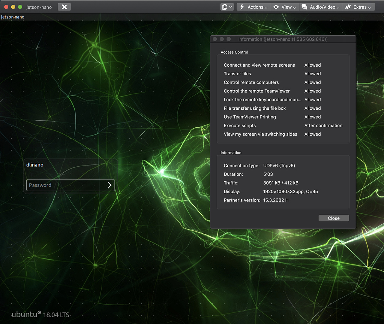Click the Information dialog title bar text
This screenshot has width=384, height=324.
[283, 39]
